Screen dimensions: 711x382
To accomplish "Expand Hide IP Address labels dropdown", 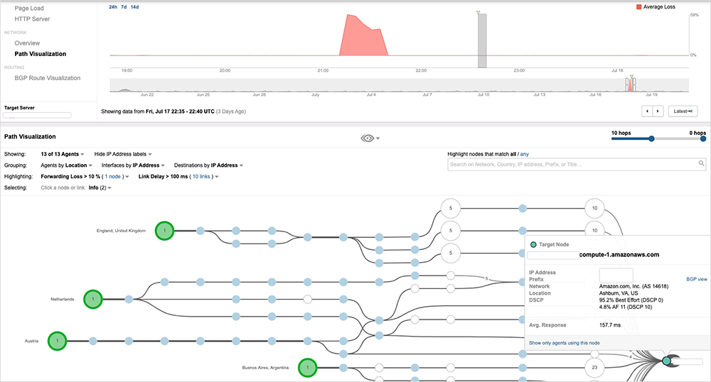I will pos(123,154).
